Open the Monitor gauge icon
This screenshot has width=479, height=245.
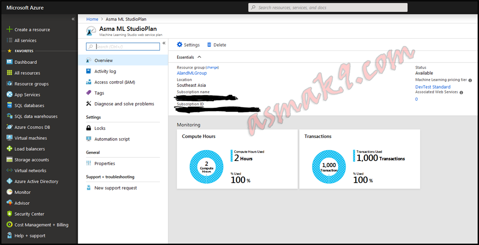[x=9, y=192]
